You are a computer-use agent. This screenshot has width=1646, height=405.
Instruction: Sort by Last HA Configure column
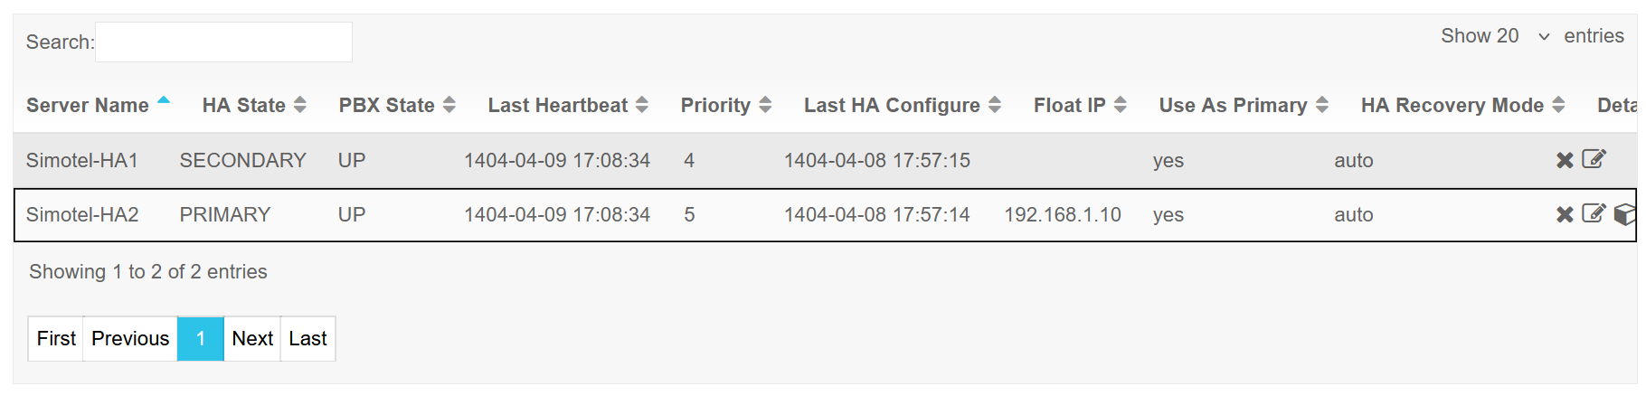coord(902,105)
